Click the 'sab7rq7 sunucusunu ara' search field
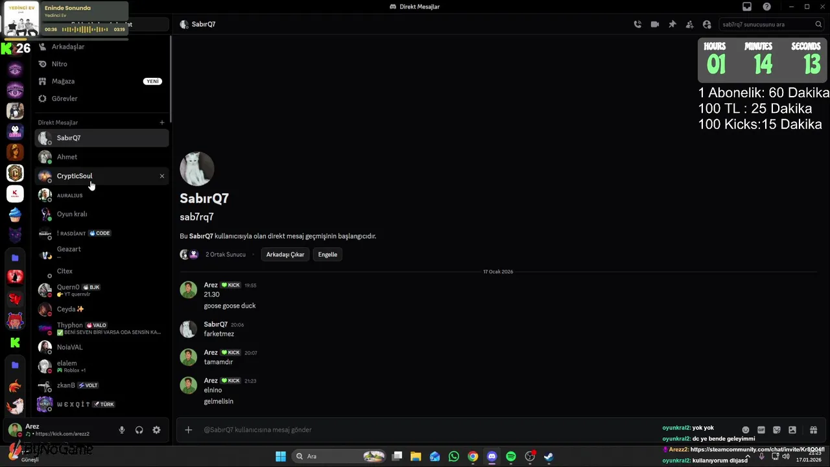The width and height of the screenshot is (830, 467). (x=772, y=24)
